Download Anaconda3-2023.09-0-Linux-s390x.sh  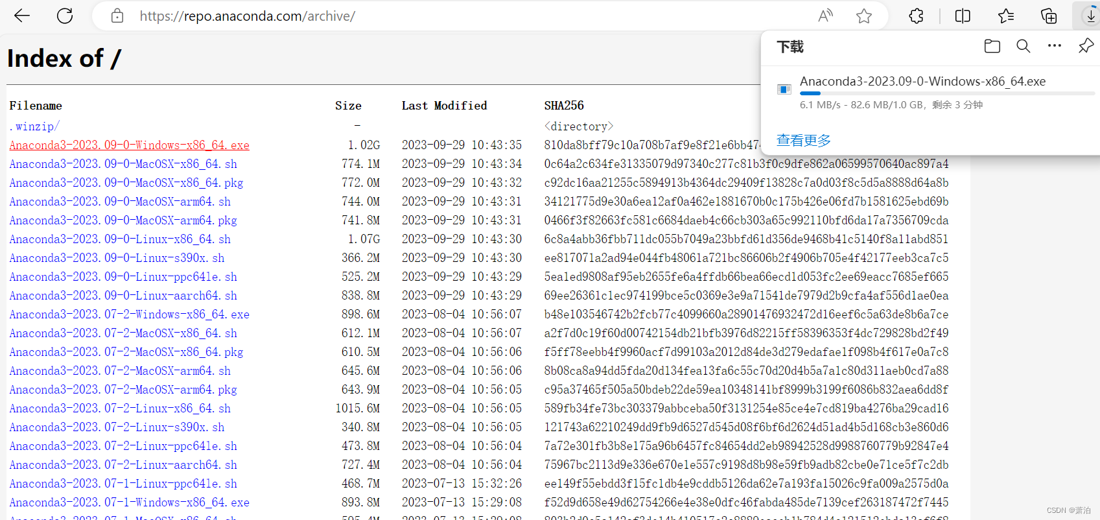117,258
